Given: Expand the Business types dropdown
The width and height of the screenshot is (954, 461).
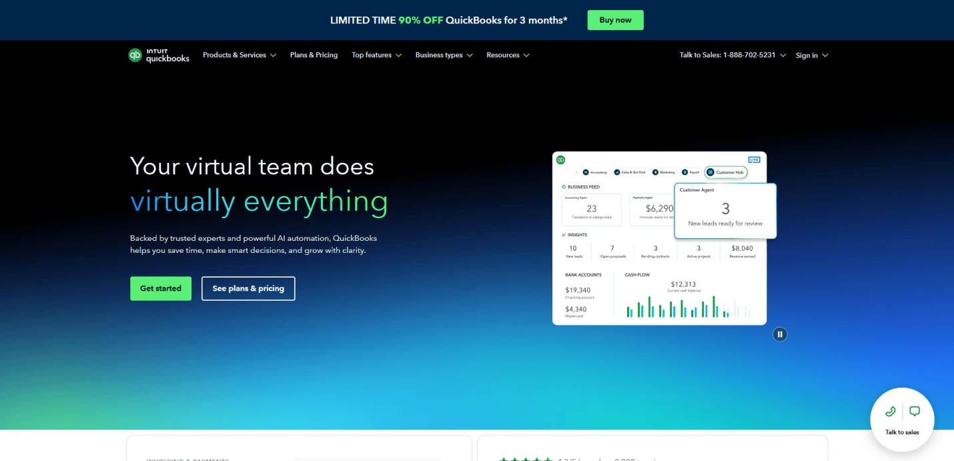Looking at the screenshot, I should (x=444, y=55).
